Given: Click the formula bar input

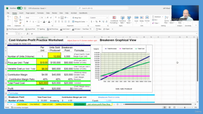Looking at the screenshot, I should 113,34.
